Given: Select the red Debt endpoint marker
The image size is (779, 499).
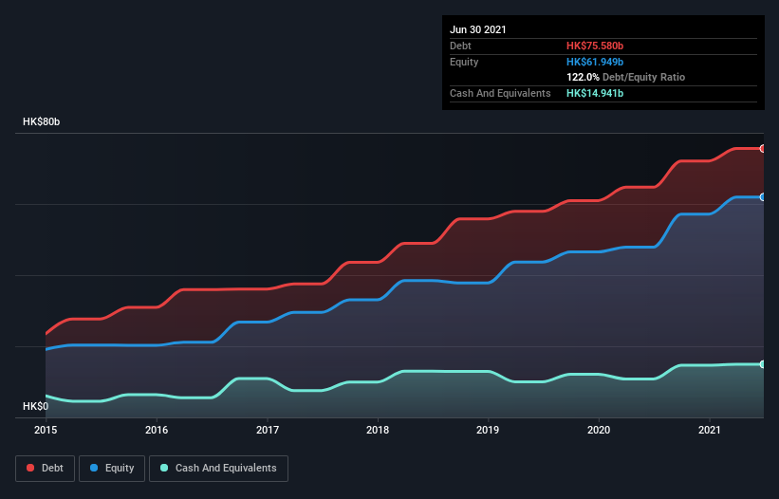Looking at the screenshot, I should pos(763,148).
